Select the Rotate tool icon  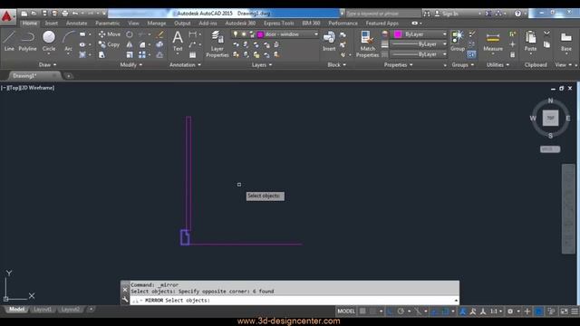point(130,34)
